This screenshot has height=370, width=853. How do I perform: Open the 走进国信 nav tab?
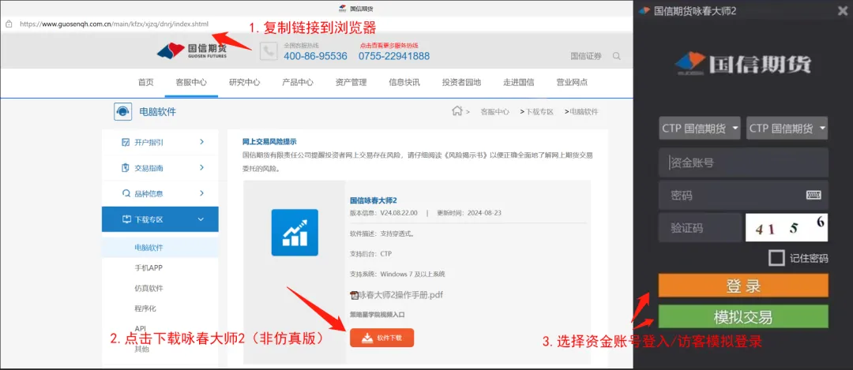coord(518,83)
